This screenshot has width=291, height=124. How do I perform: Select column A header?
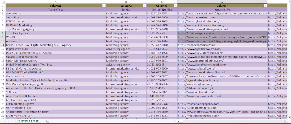click(56, 2)
